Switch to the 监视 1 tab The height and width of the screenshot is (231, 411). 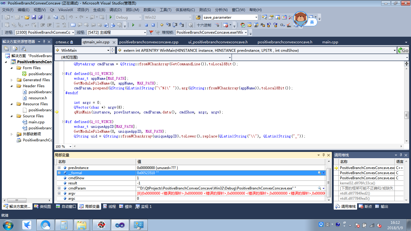pos(144,207)
